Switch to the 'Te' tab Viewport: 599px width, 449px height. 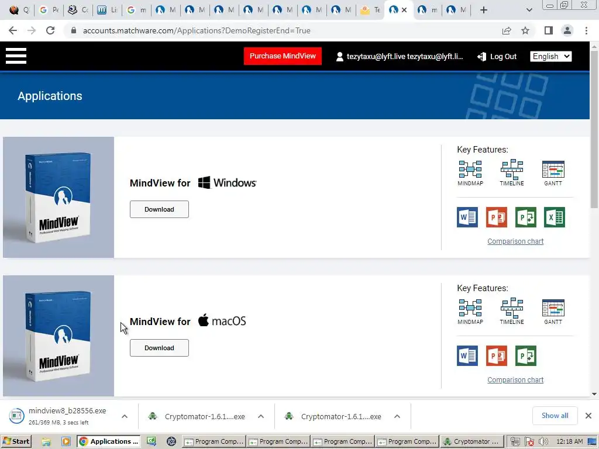click(x=370, y=10)
